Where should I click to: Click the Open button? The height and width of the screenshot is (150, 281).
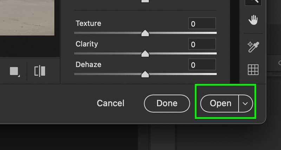220,104
